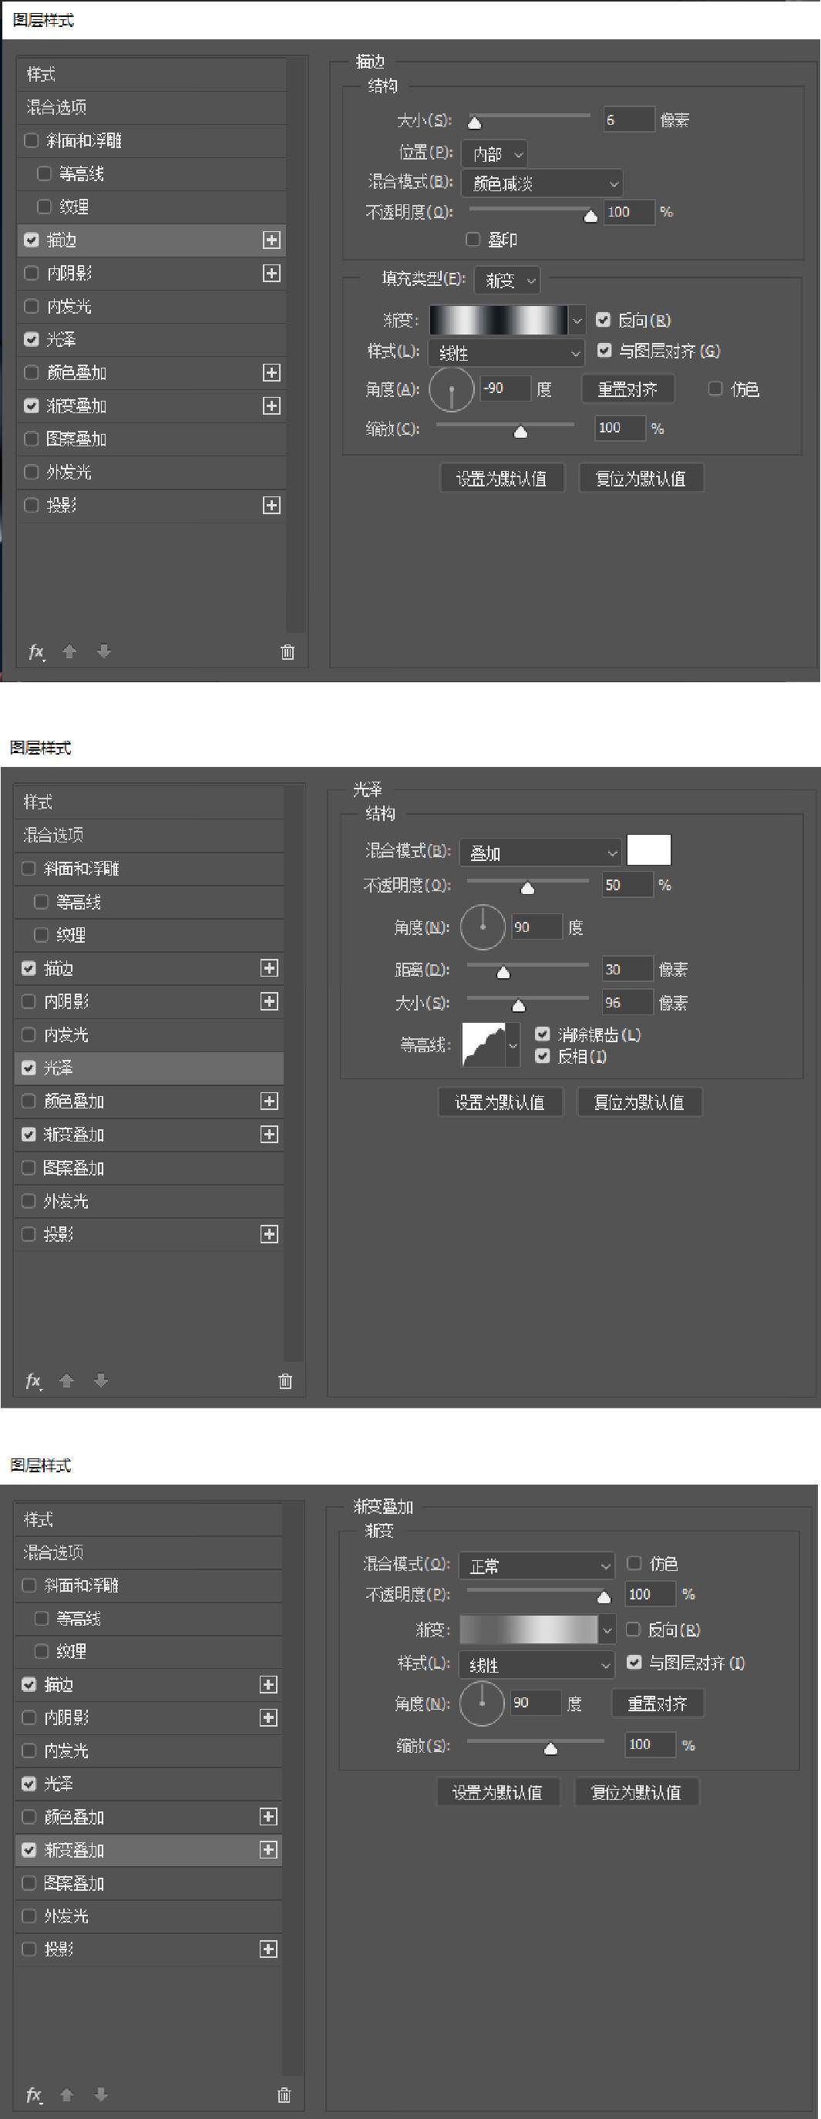Click plus icon beside 投影 in Satin (光泽) dialog

[269, 1234]
